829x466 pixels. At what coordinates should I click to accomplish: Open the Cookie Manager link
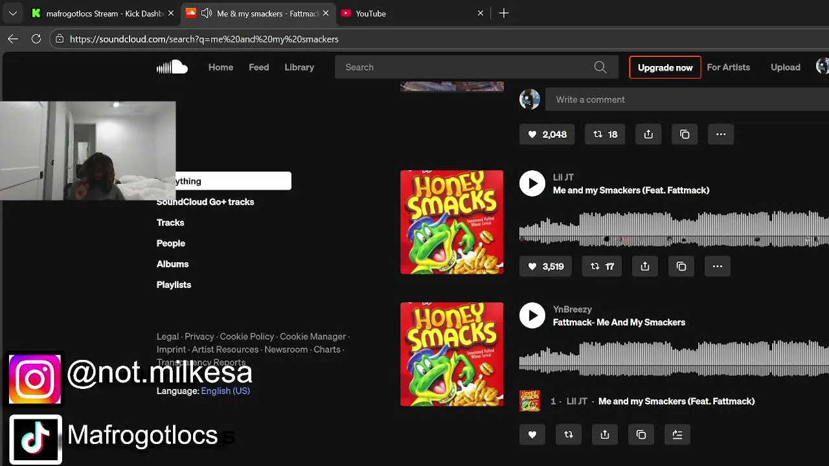click(313, 337)
